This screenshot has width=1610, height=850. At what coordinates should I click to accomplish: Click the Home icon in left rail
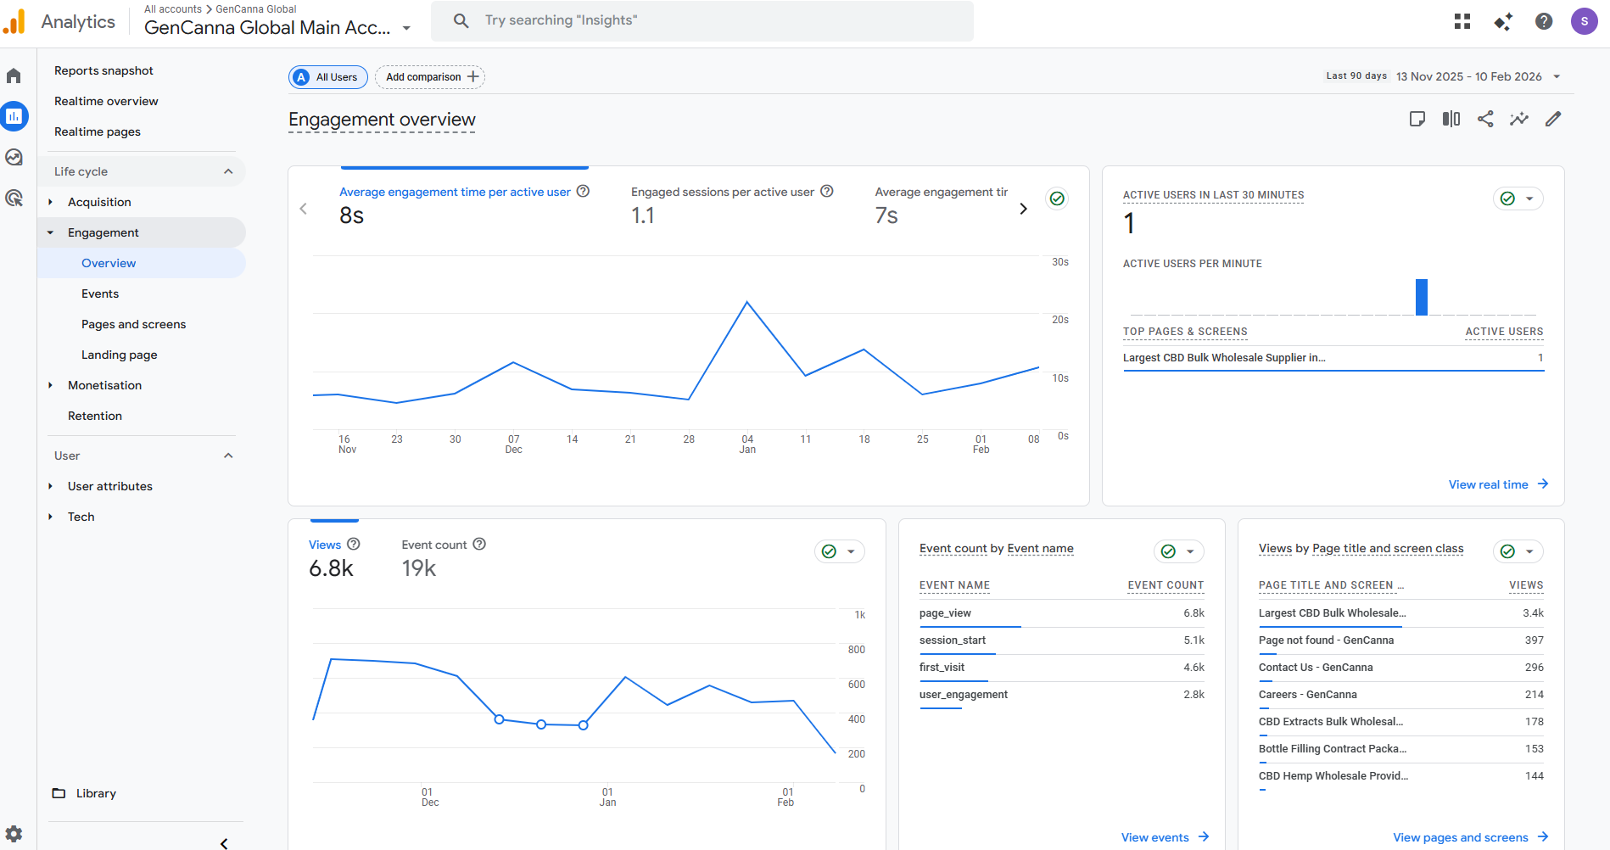point(14,76)
